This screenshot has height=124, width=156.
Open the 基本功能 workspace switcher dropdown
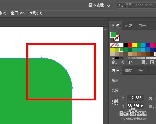tap(99, 5)
